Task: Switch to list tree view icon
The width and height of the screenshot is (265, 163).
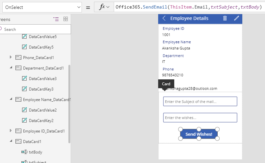Action: 56,19
